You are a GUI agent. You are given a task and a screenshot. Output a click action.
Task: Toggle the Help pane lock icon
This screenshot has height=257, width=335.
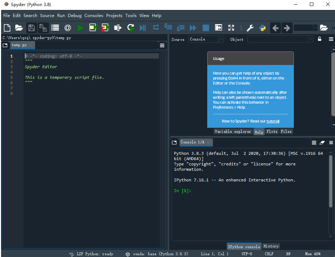tap(319, 39)
